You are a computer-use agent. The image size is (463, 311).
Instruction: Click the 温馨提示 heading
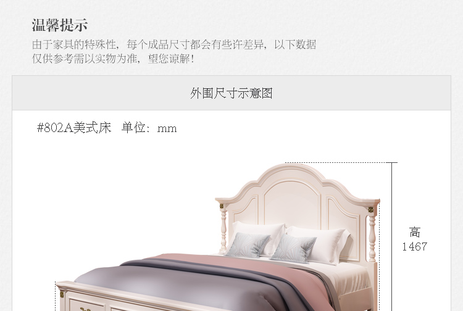coord(60,25)
